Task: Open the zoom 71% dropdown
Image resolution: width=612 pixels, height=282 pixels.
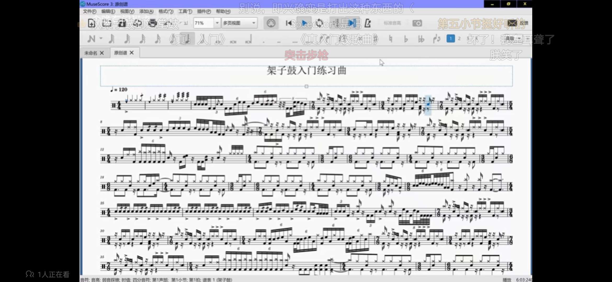Action: 217,23
